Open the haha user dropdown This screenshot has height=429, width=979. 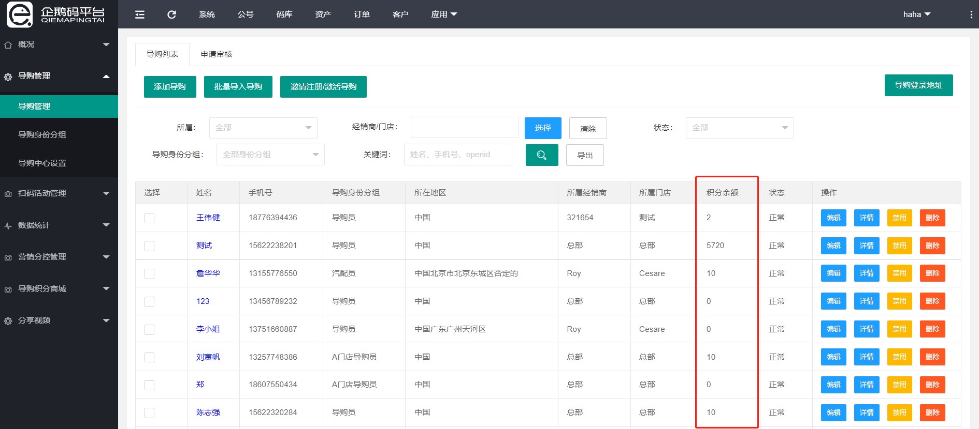[917, 14]
